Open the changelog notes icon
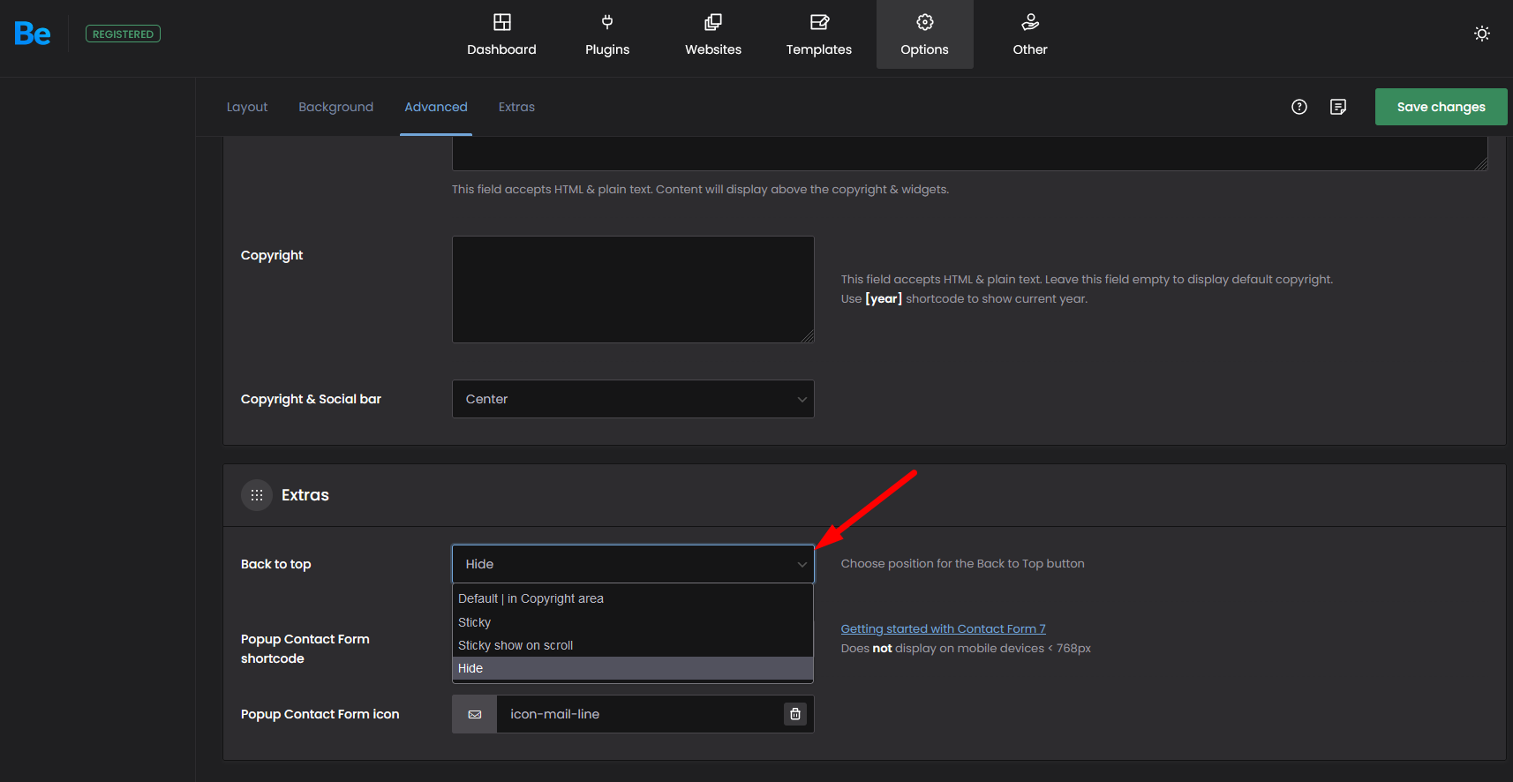1513x782 pixels. pos(1338,107)
